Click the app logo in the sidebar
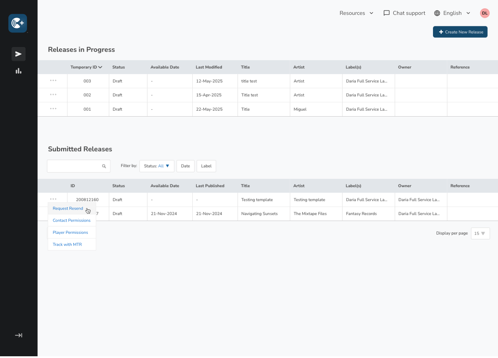The width and height of the screenshot is (498, 358). click(x=18, y=23)
